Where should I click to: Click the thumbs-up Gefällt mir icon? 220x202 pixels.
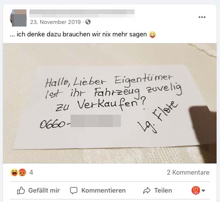coord(21,190)
